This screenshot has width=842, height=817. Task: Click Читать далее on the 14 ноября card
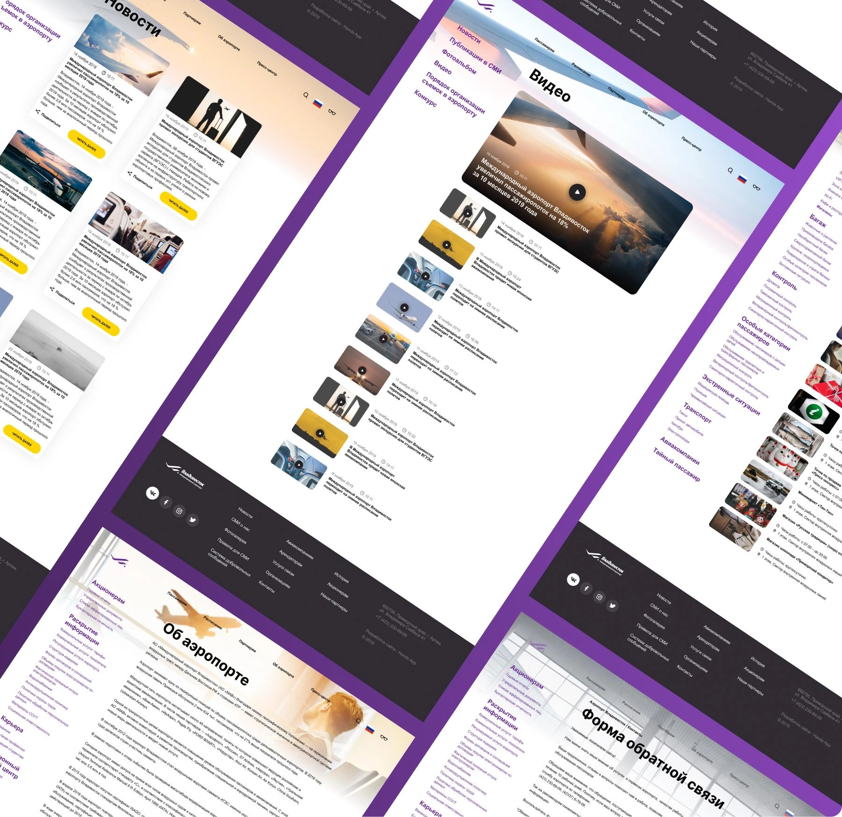[x=87, y=145]
